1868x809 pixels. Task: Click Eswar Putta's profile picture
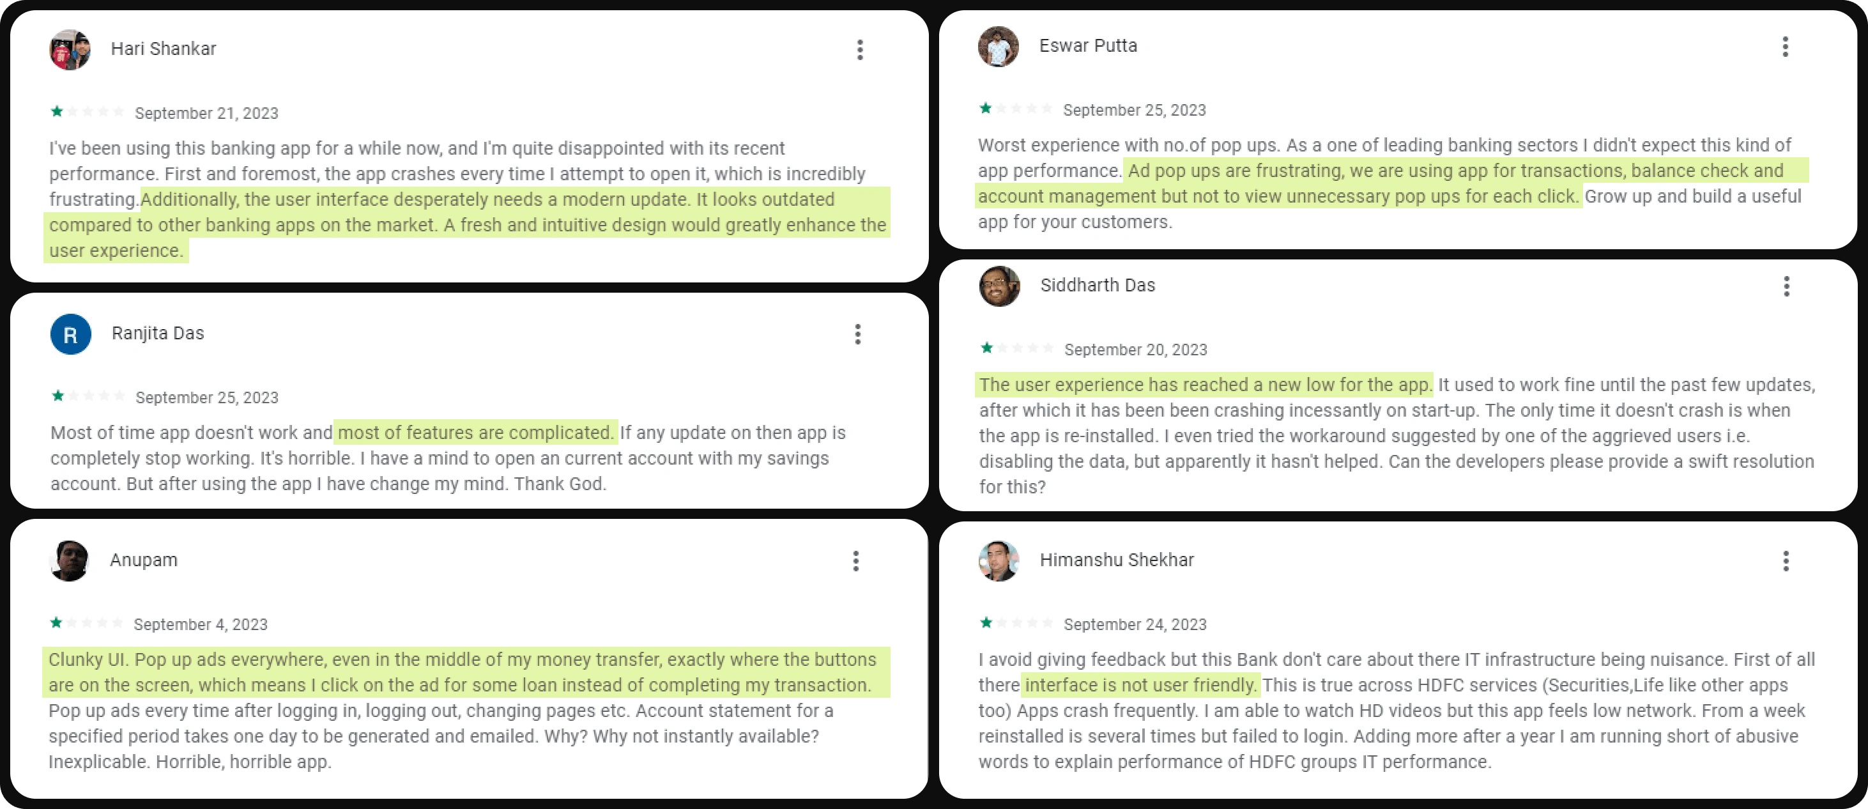[x=998, y=47]
